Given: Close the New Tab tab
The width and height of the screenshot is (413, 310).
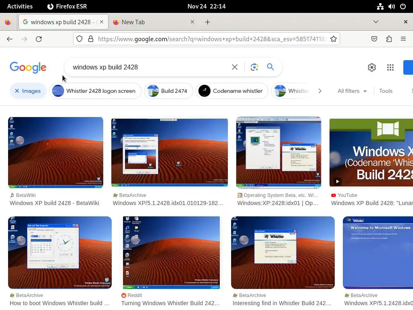Looking at the screenshot, I should coord(192,22).
